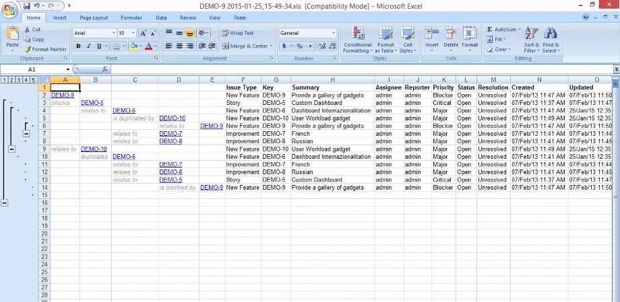
Task: Increase decimal places
Action: click(322, 46)
